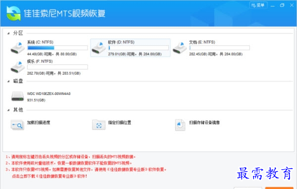Image resolution: width=297 pixels, height=189 pixels.
Task: Select the 娱乐 (F: NTFS) drive icon
Action: 17,67
